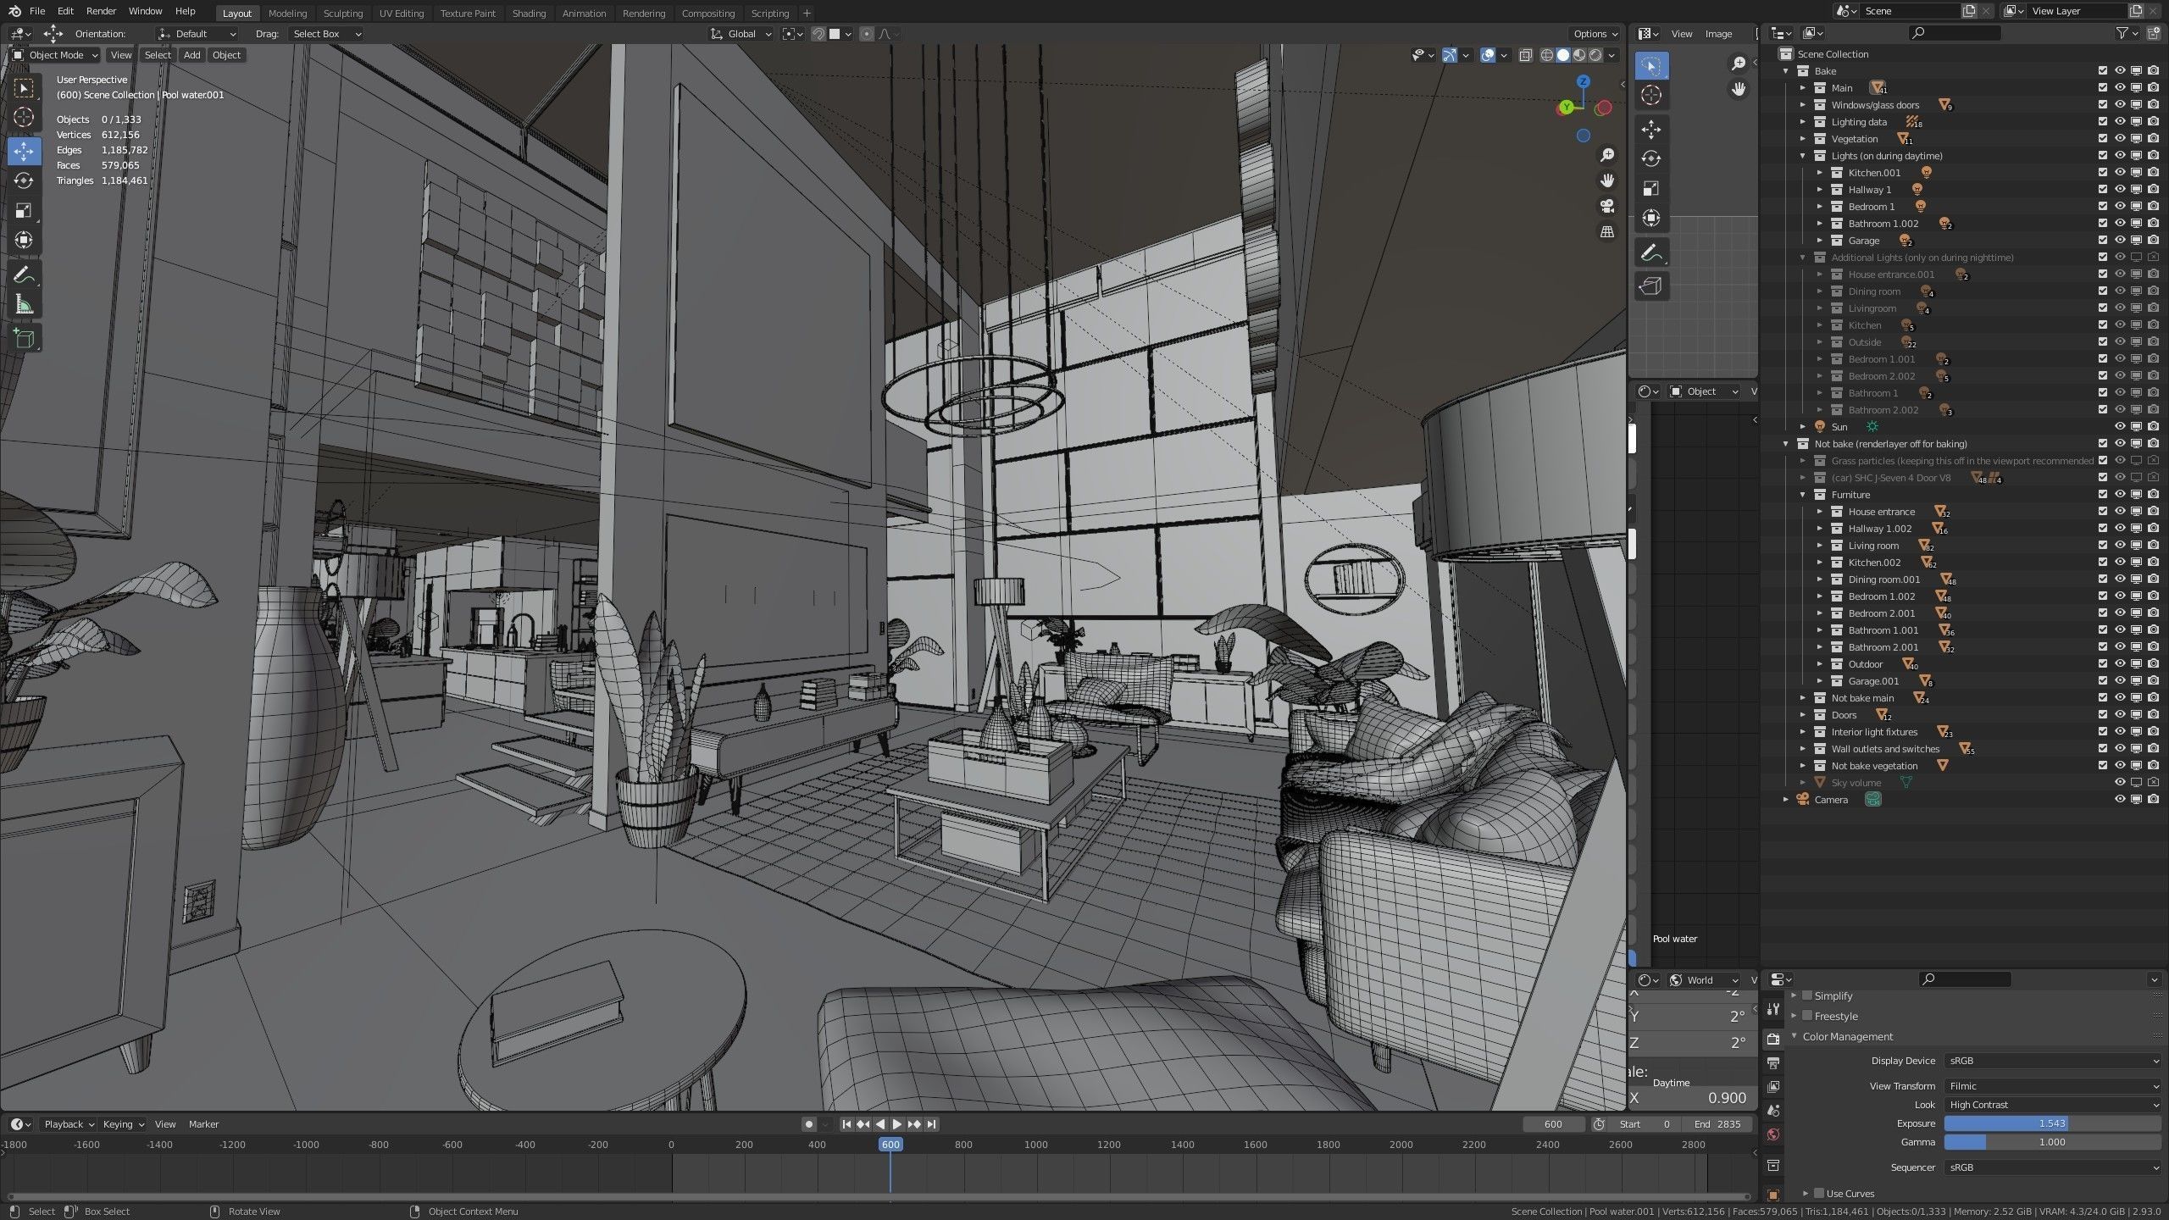Viewport: 2169px width, 1220px height.
Task: Switch to solid viewport shading
Action: pos(1562,55)
